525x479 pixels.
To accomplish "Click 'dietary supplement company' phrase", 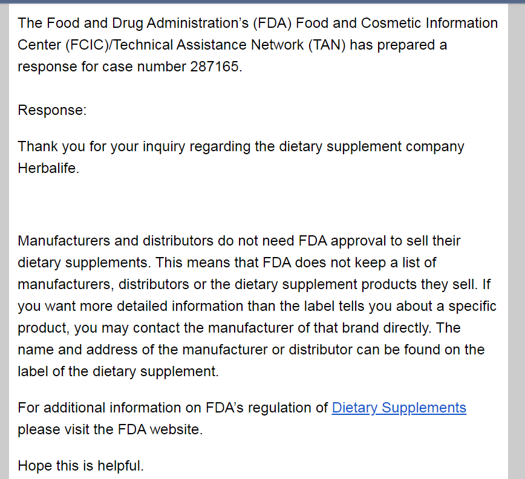I will point(371,146).
